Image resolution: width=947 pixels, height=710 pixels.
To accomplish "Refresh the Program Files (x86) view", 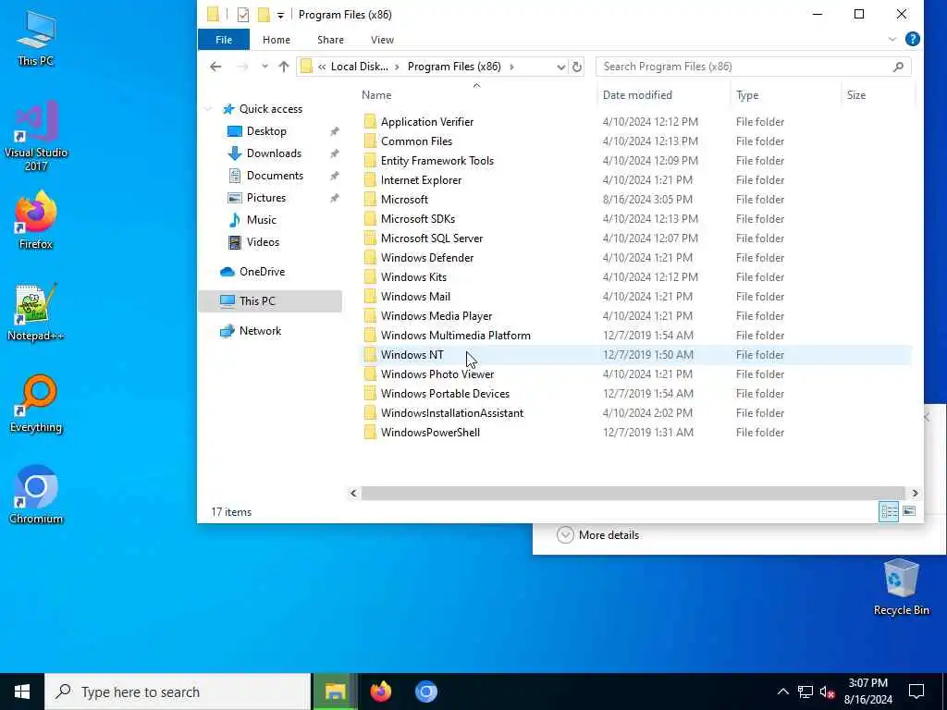I will coord(577,67).
